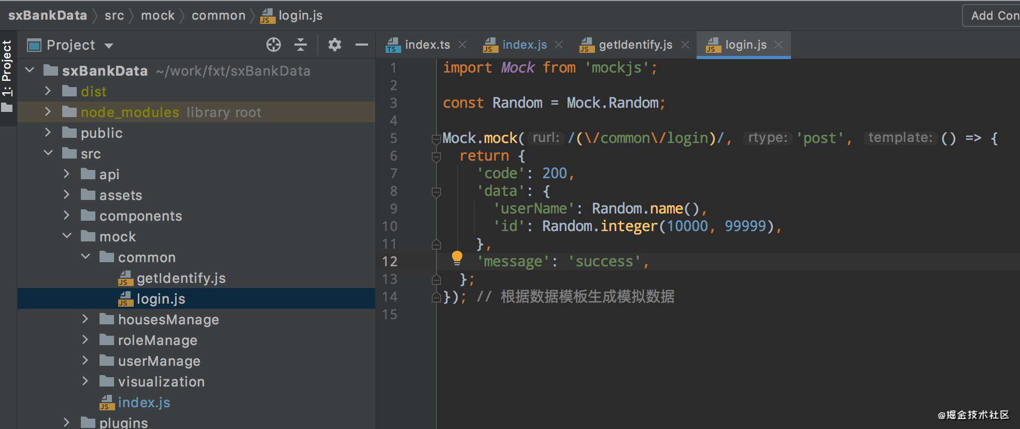1020x429 pixels.
Task: Click the node_modules library root row
Action: (196, 112)
